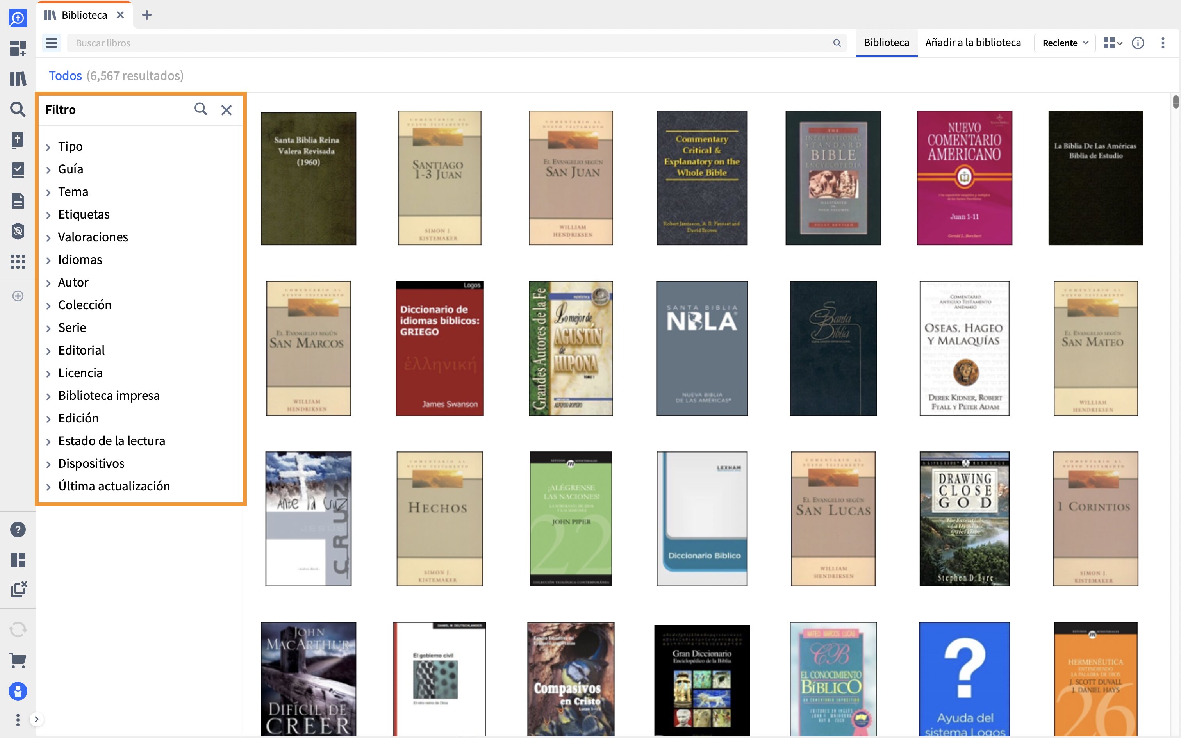Open the NBLA Santa Biblia cover

point(702,348)
